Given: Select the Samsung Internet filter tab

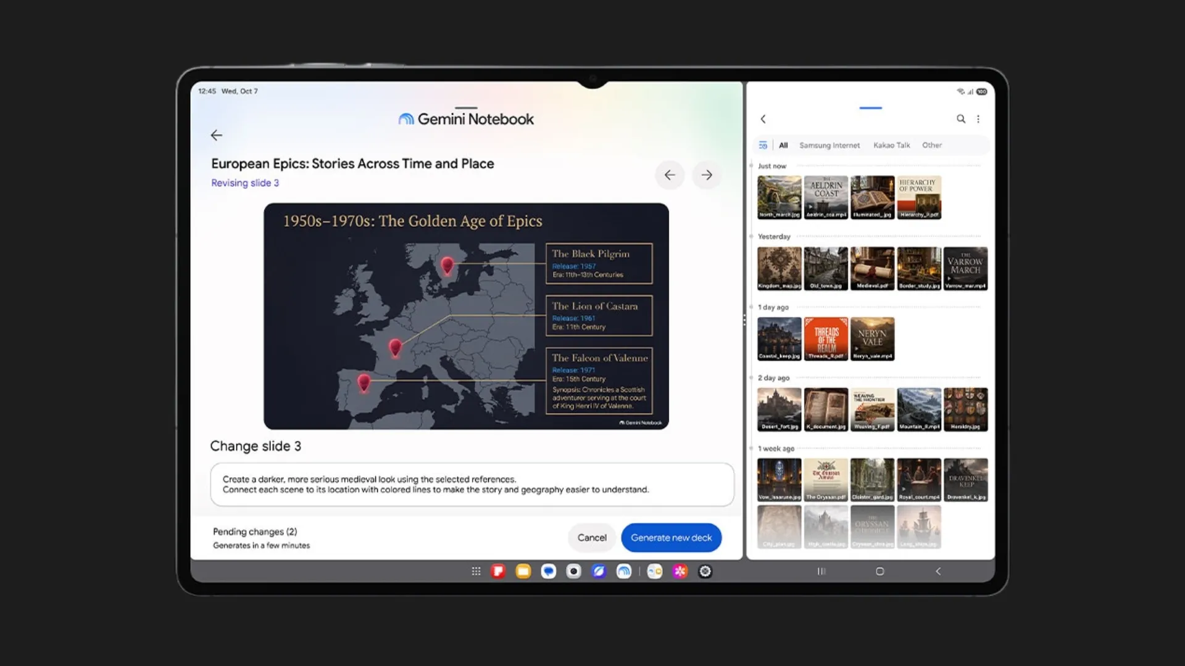Looking at the screenshot, I should 829,146.
